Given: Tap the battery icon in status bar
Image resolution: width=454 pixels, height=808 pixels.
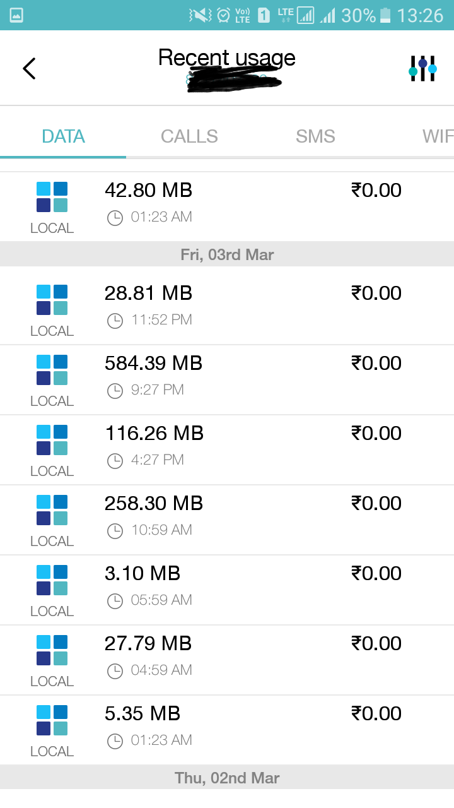Looking at the screenshot, I should [x=385, y=15].
